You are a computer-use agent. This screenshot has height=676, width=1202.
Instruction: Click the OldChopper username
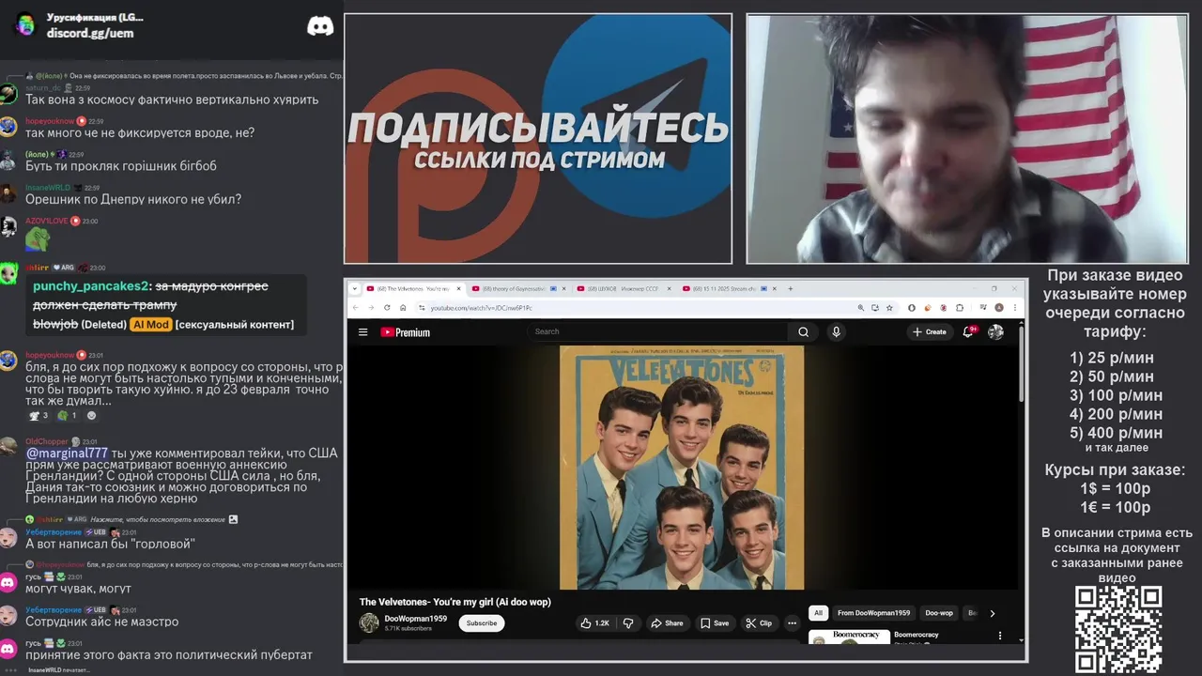47,441
